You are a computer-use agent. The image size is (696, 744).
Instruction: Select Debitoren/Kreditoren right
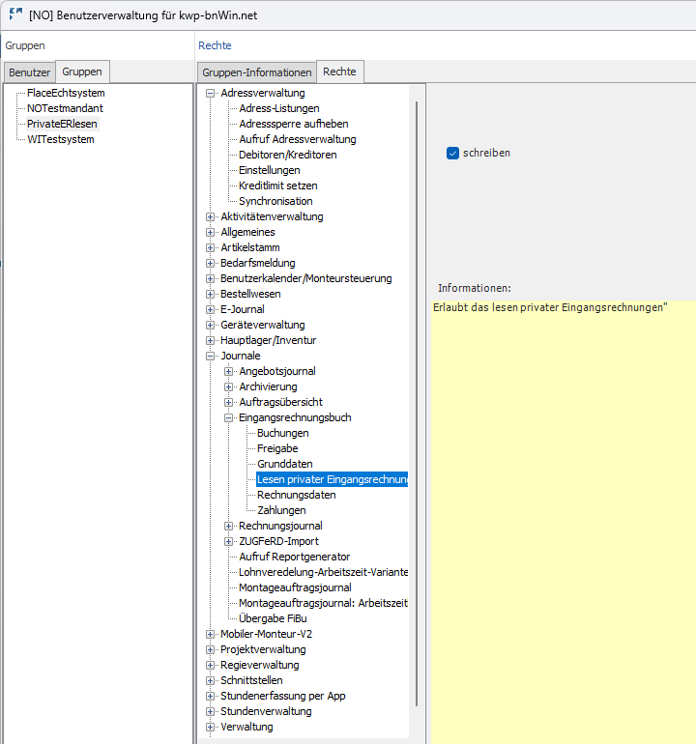[x=288, y=155]
